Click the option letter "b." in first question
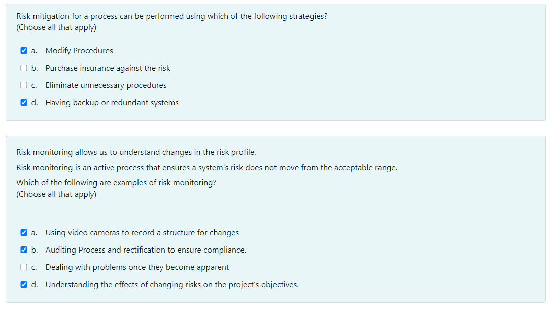The image size is (551, 311). (x=35, y=68)
